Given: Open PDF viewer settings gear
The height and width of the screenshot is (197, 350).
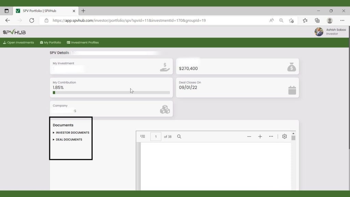Looking at the screenshot, I should 284,136.
